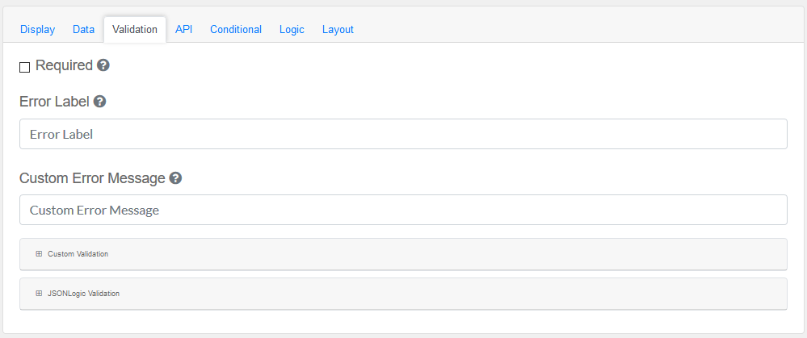807x338 pixels.
Task: Open the Data tab
Action: 83,30
